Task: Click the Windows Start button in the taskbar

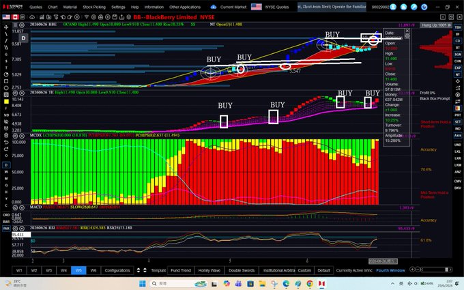Action: click(x=143, y=284)
